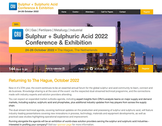
Task: Click the 144 days to go countdown
Action: (x=18, y=69)
